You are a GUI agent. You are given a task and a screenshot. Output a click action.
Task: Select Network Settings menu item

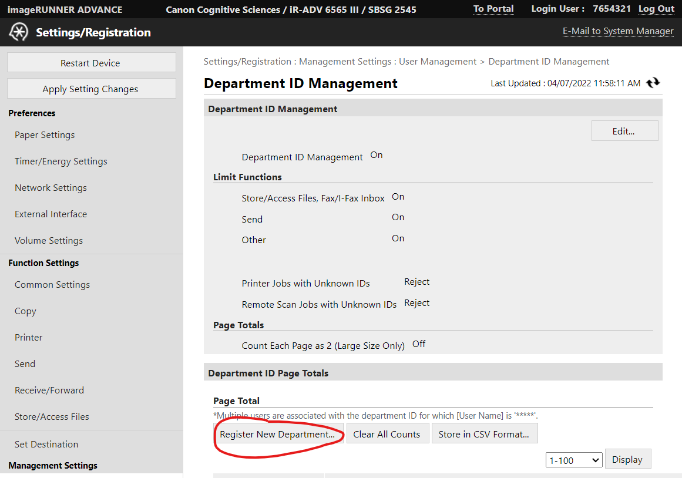[51, 188]
